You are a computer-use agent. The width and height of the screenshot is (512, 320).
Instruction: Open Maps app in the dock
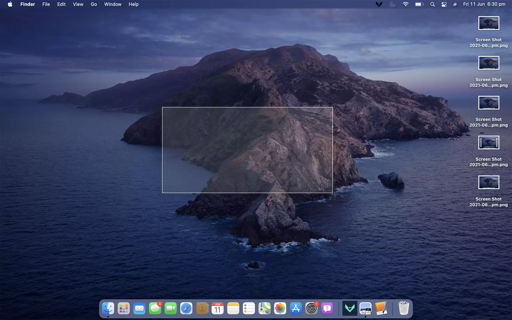264,309
